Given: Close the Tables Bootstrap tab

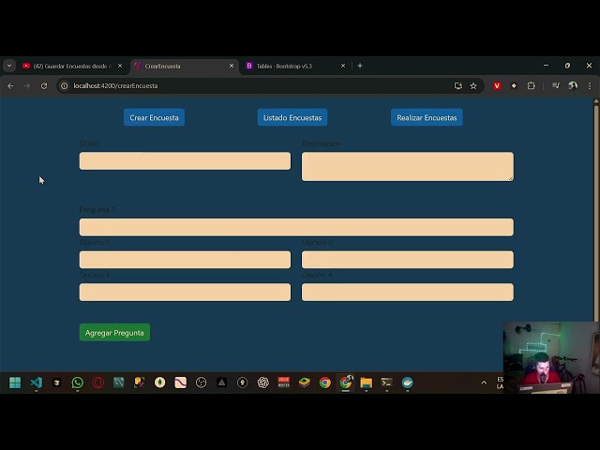Looking at the screenshot, I should [x=343, y=66].
